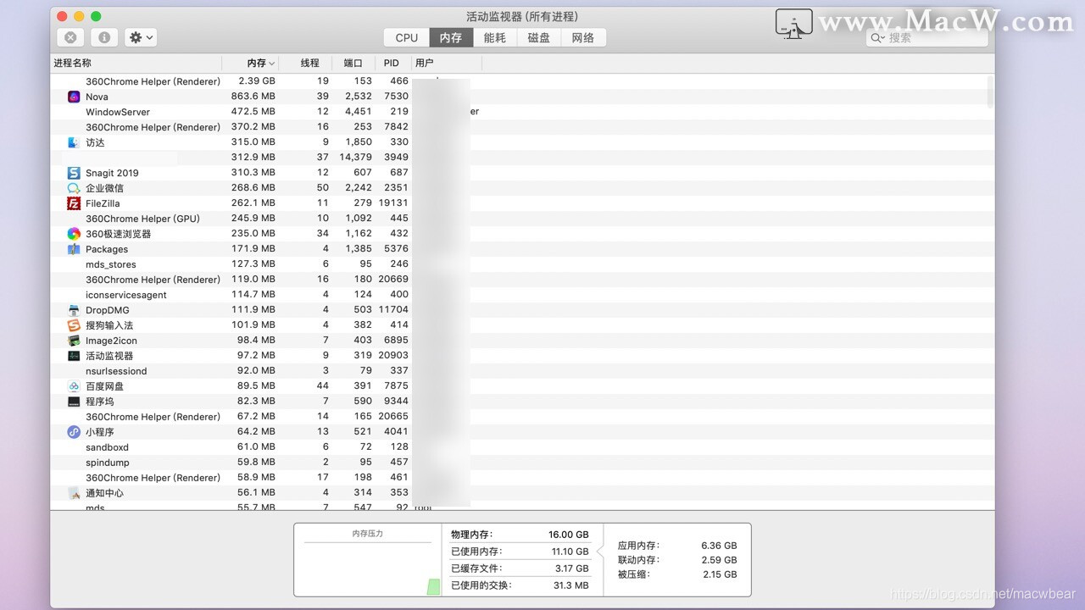Image resolution: width=1085 pixels, height=610 pixels.
Task: Sort by the 用户 column header
Action: [447, 63]
